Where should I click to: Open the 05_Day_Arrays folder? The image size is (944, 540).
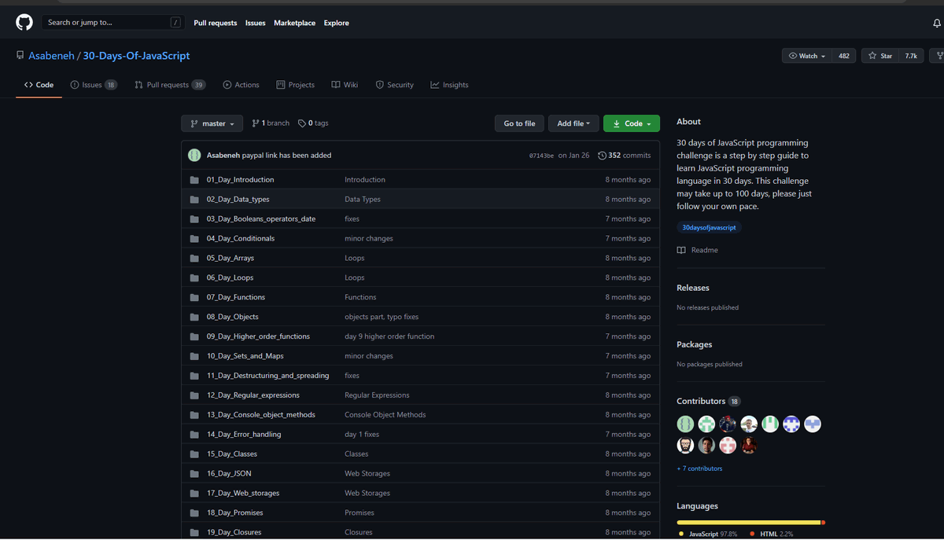click(x=230, y=259)
